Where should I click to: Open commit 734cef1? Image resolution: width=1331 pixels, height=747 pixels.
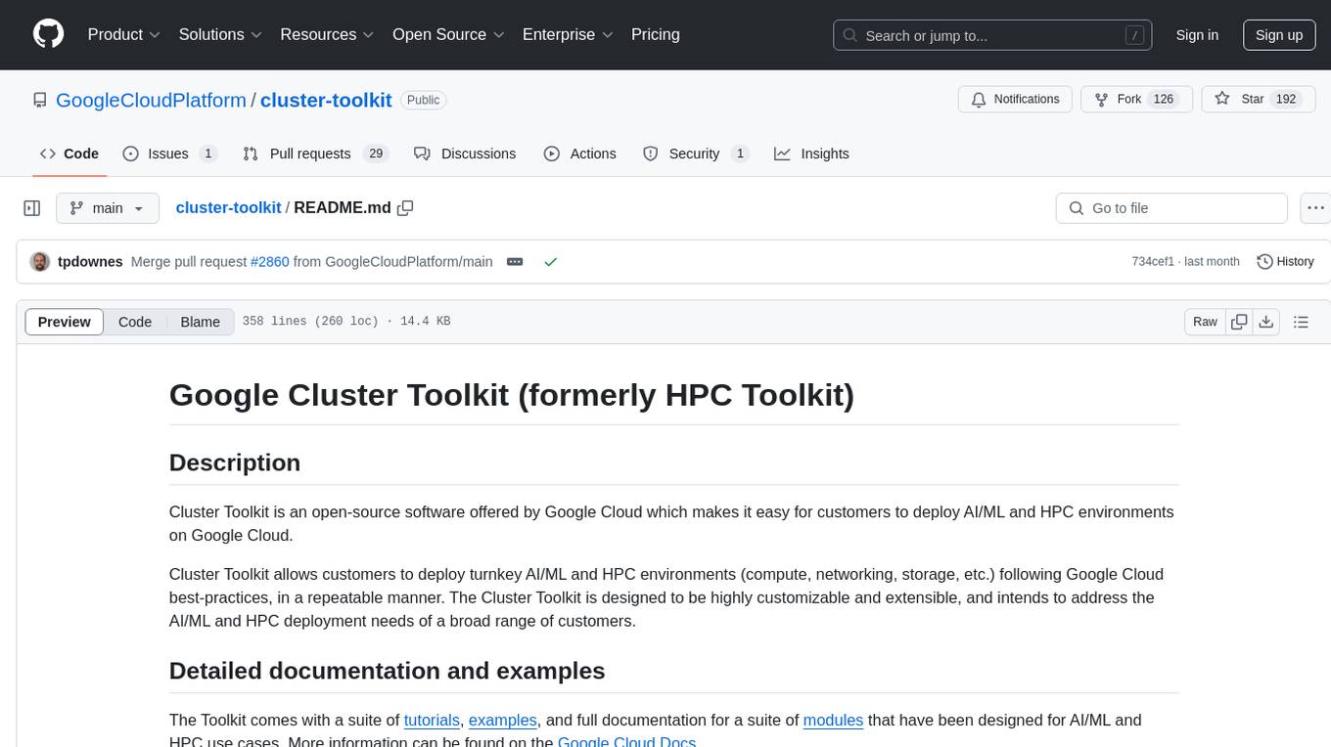(x=1153, y=262)
